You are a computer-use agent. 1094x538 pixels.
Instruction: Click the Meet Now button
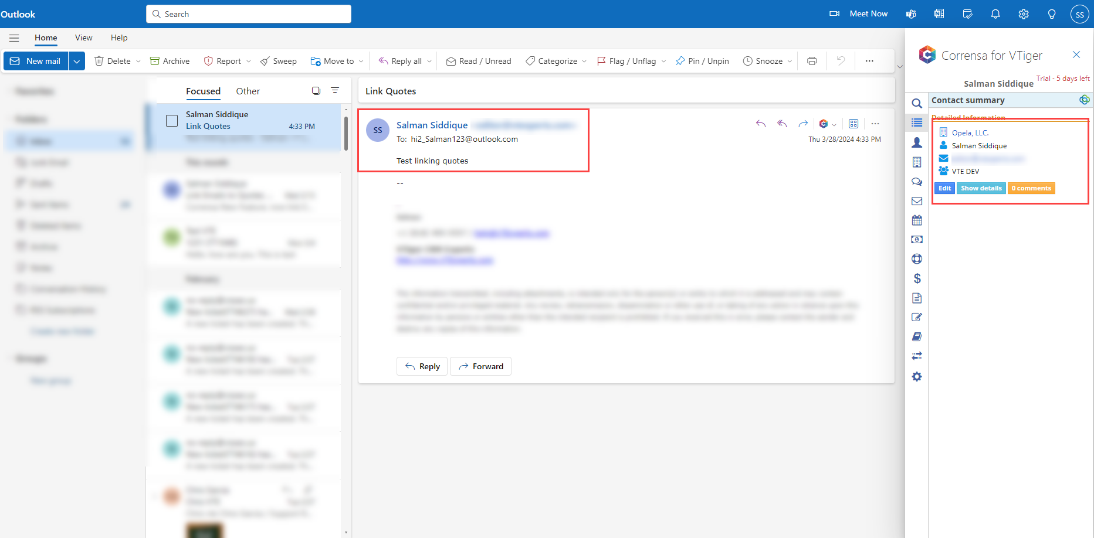858,14
